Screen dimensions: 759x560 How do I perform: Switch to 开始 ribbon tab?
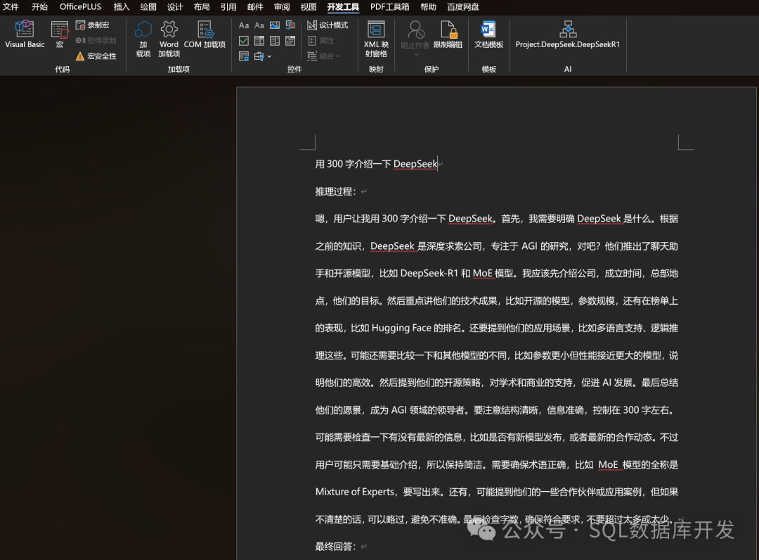(39, 7)
